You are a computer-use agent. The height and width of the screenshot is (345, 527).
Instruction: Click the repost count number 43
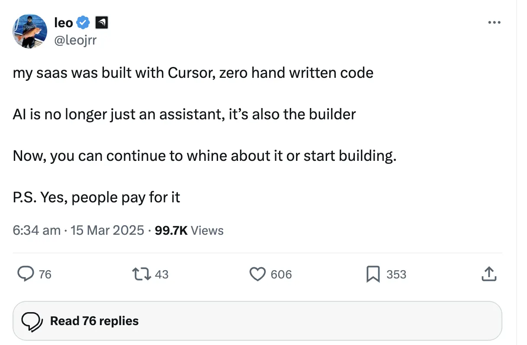coord(161,275)
